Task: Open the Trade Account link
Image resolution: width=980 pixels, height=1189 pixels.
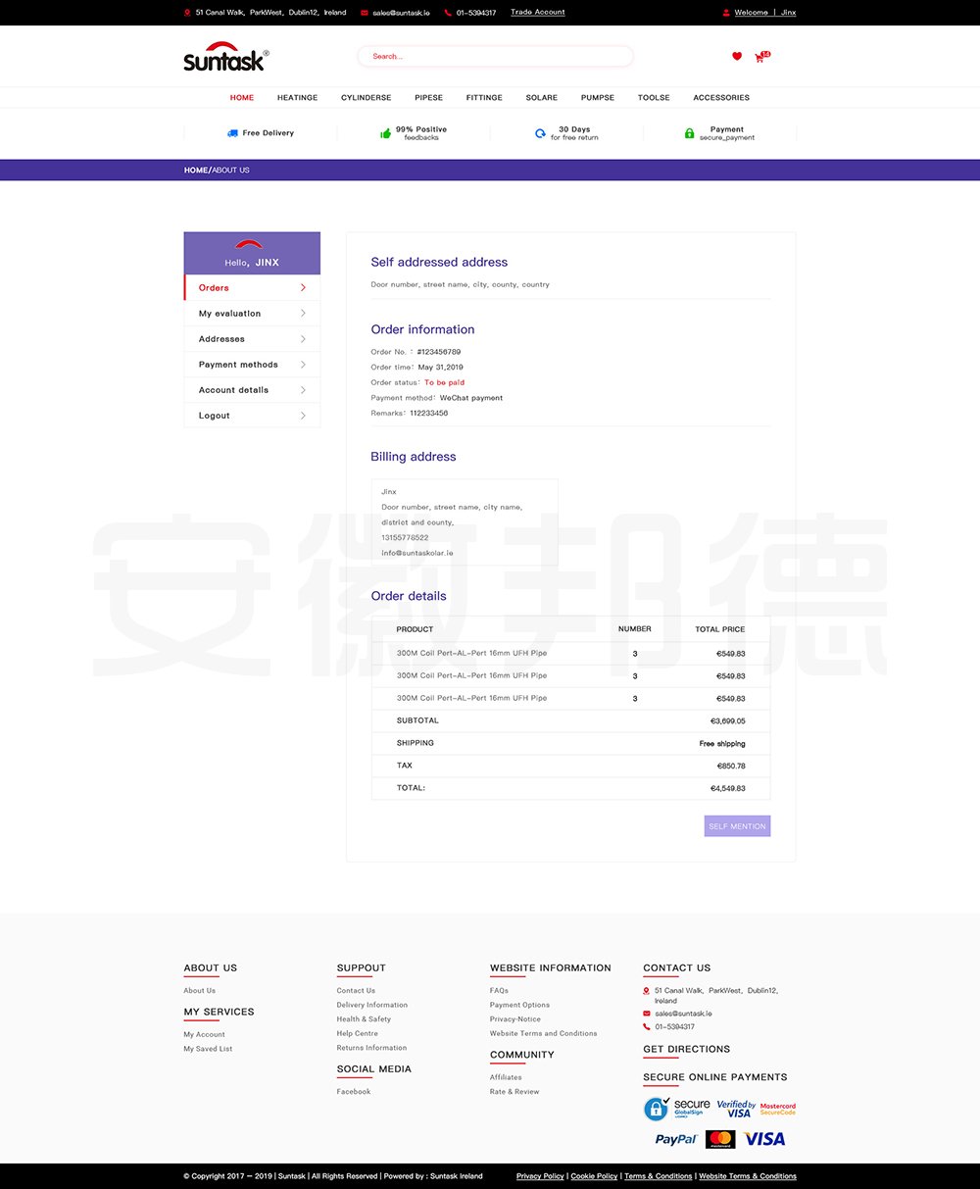Action: [x=537, y=13]
